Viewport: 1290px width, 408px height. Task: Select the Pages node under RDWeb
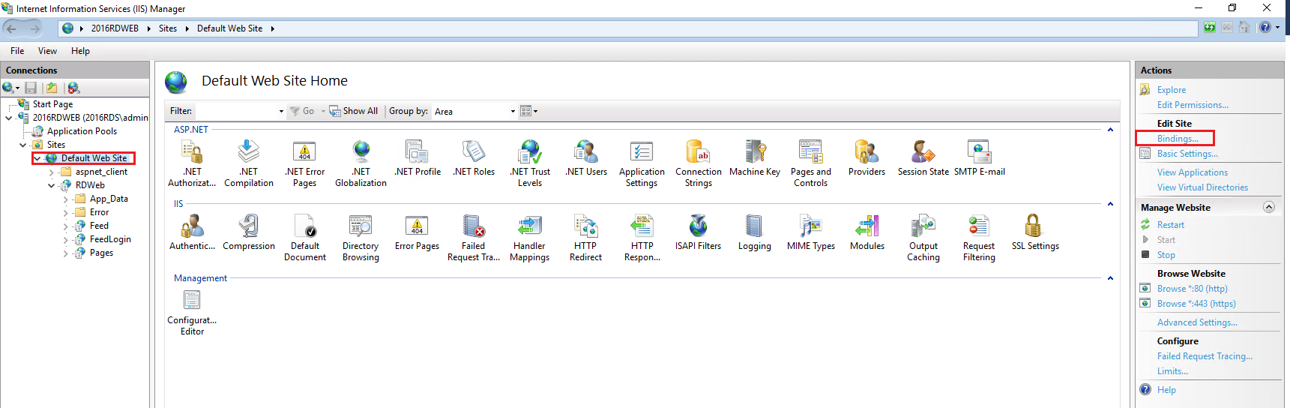click(x=101, y=253)
